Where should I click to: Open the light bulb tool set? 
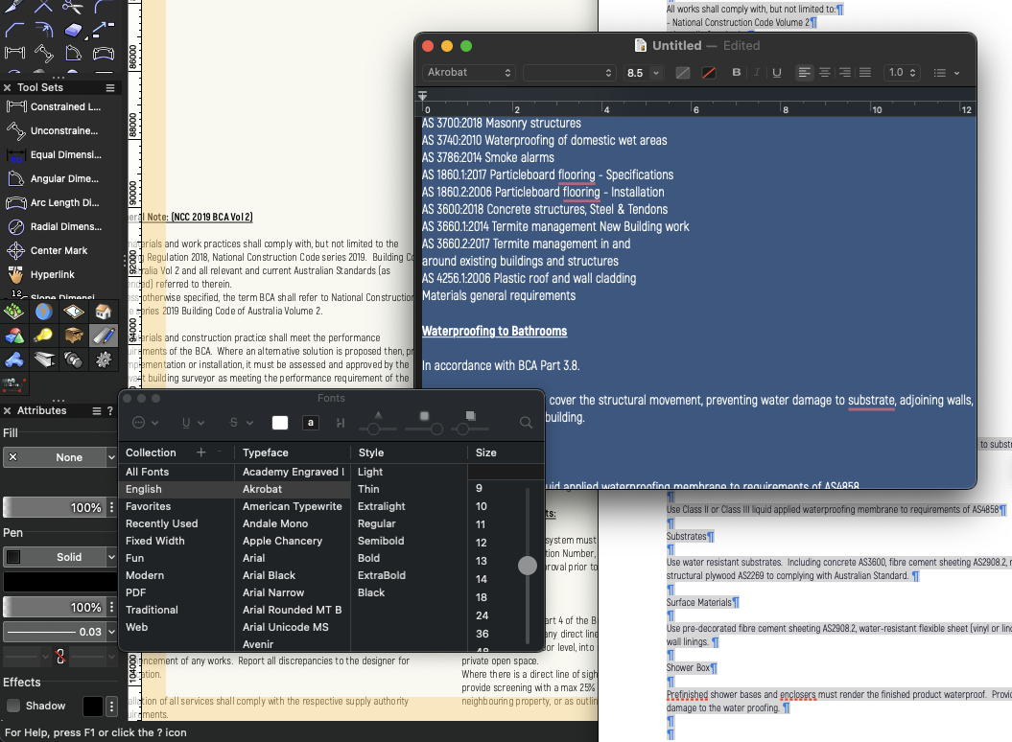click(43, 336)
